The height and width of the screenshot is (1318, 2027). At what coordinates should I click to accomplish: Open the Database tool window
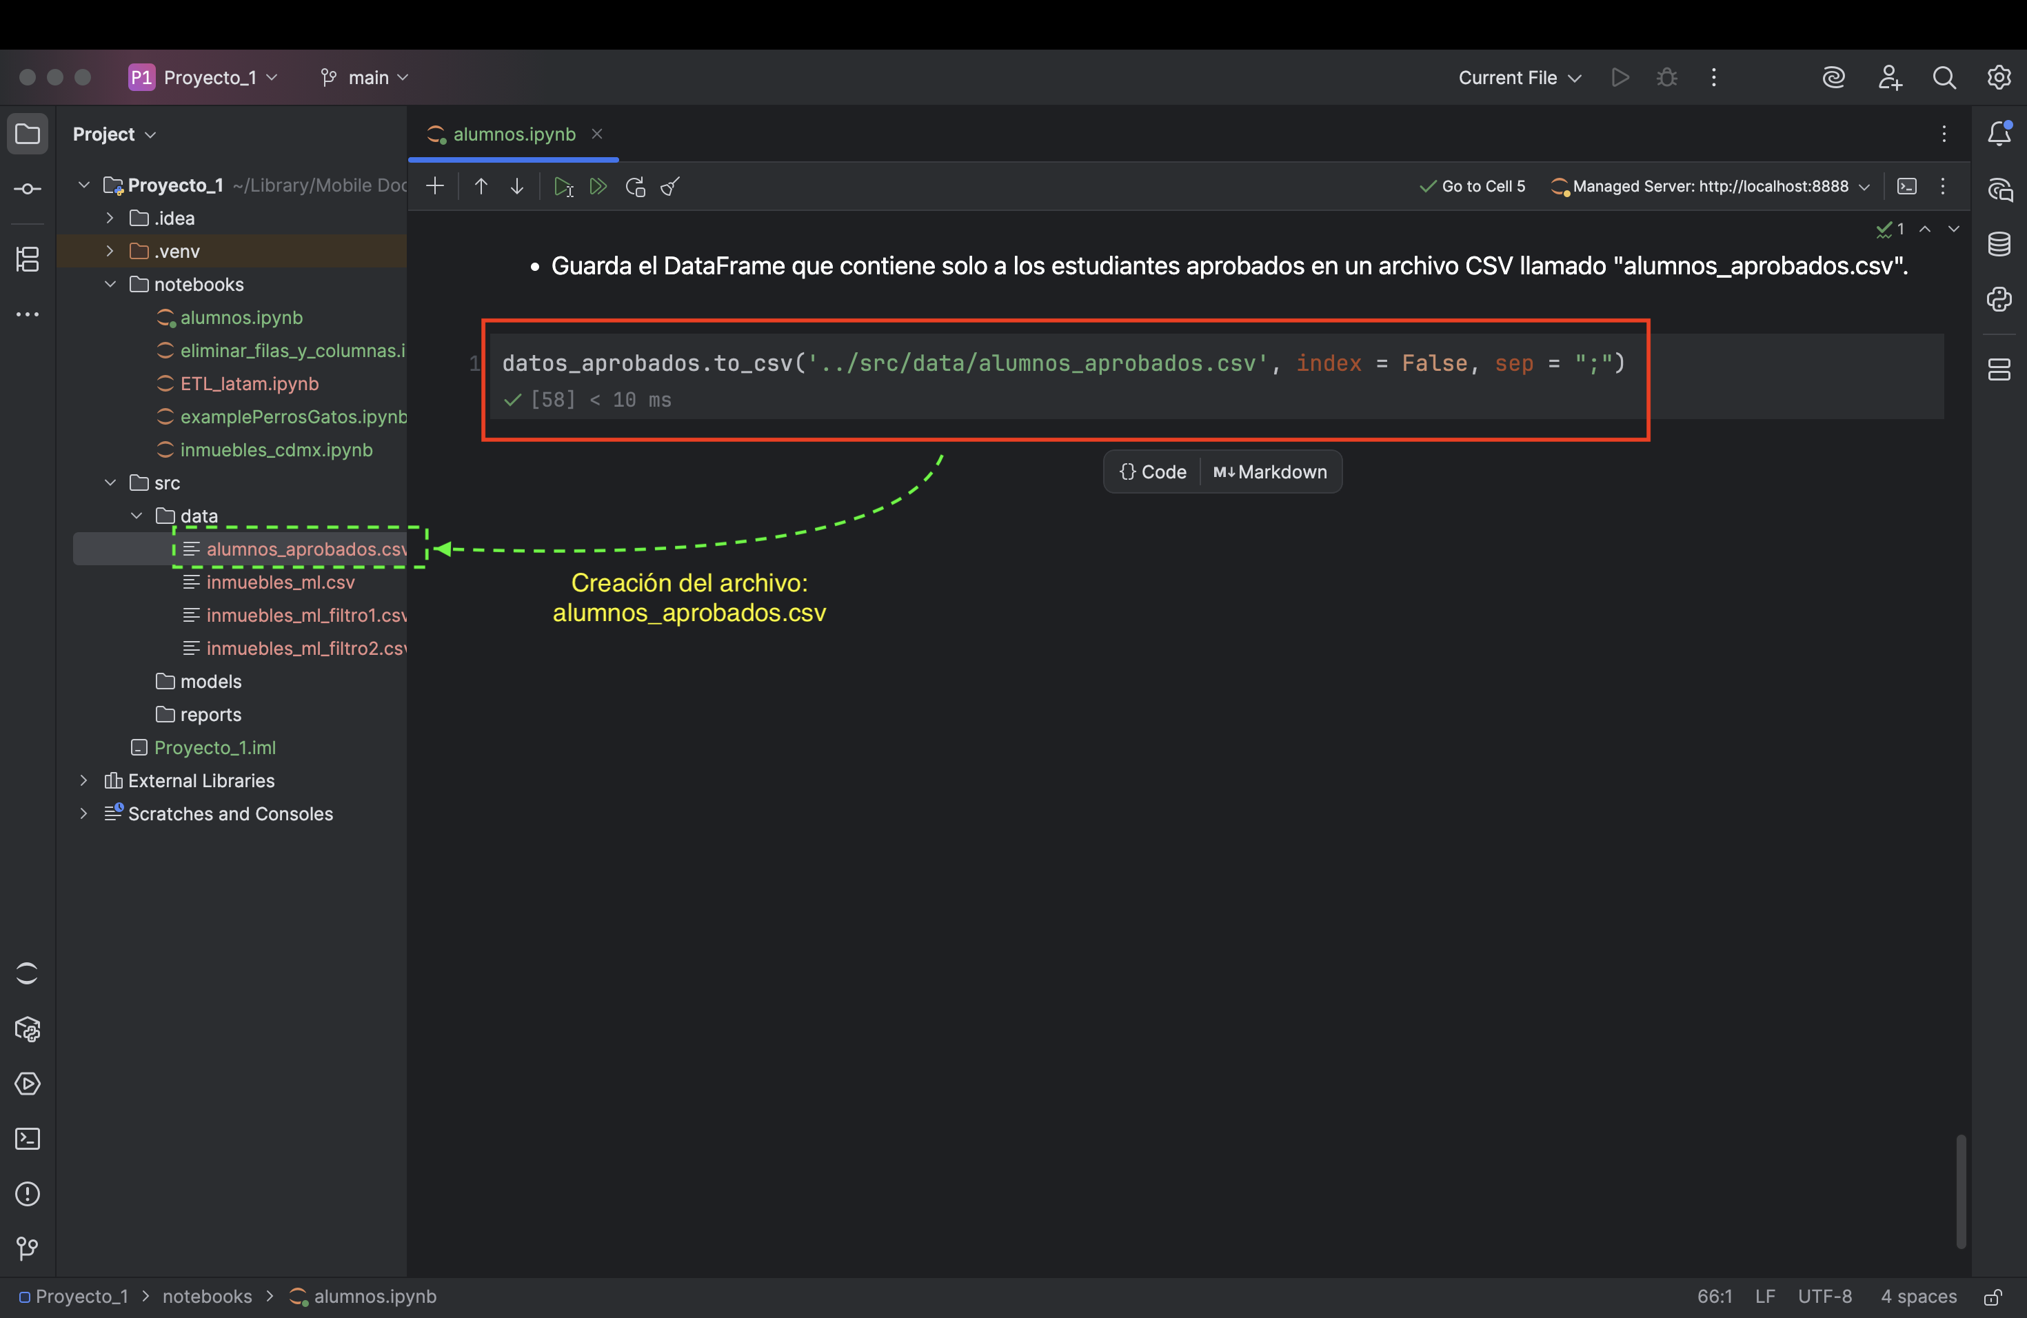tap(1999, 244)
